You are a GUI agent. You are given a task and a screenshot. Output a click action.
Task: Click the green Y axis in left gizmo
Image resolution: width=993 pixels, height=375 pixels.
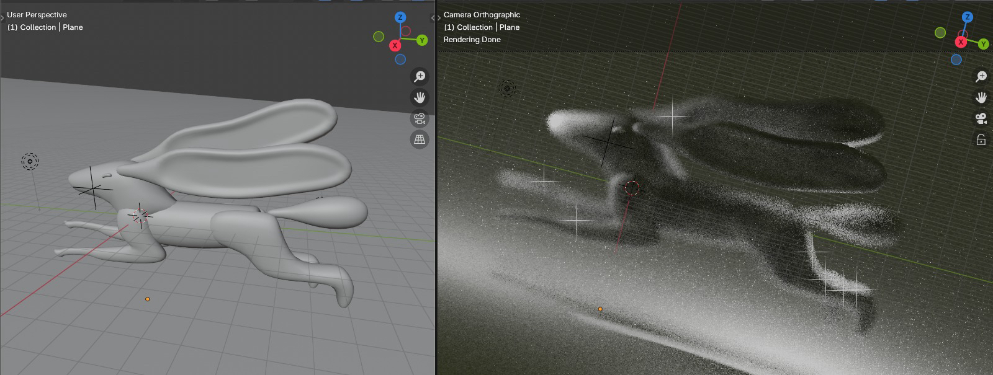pyautogui.click(x=422, y=40)
